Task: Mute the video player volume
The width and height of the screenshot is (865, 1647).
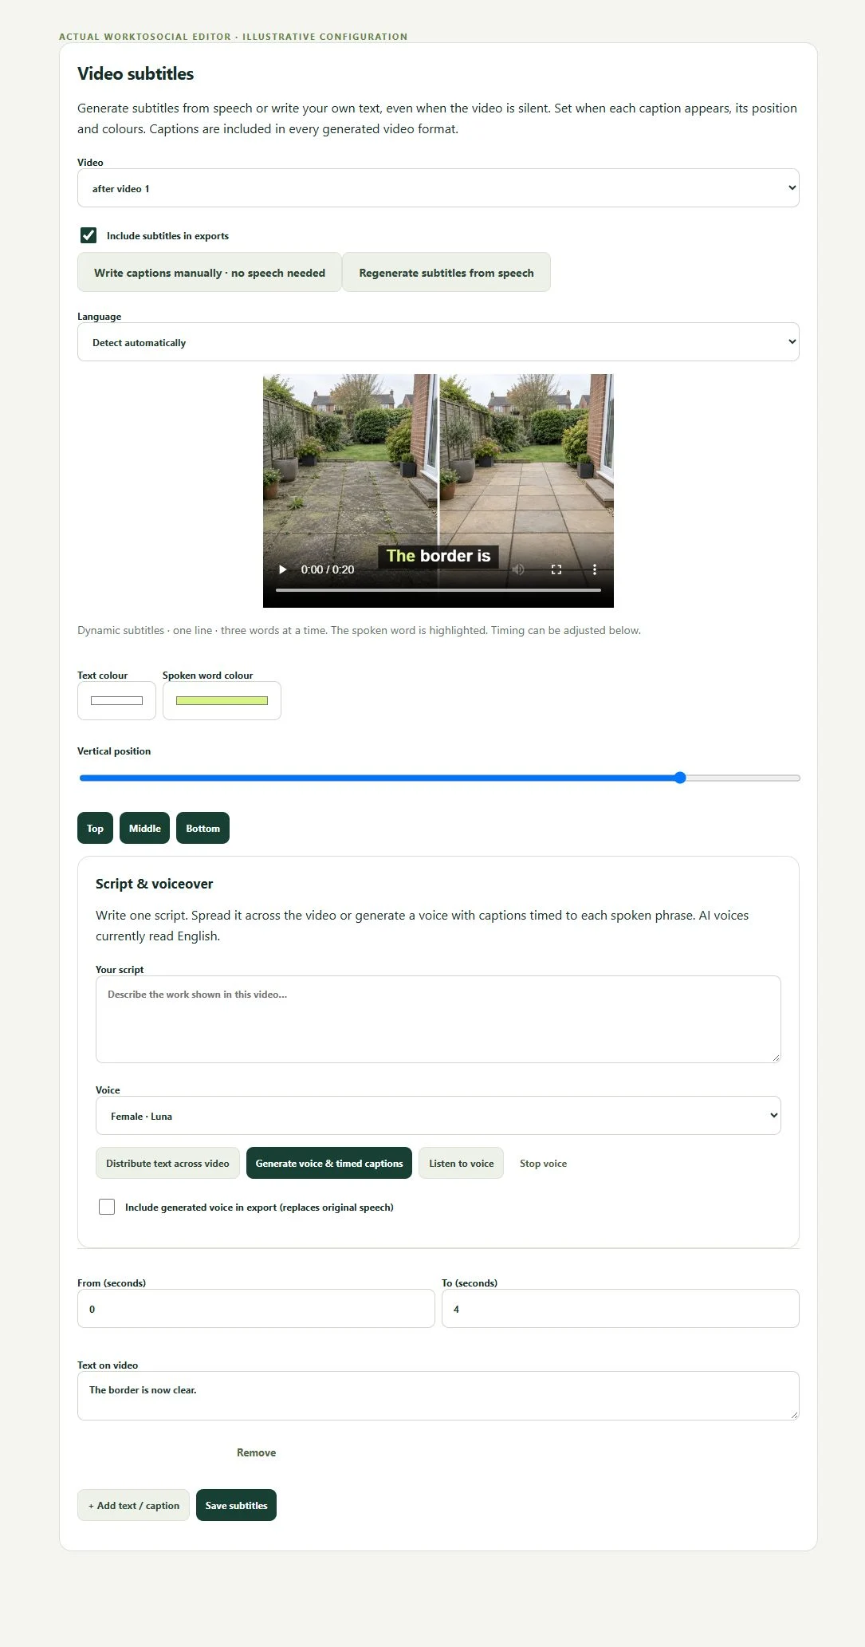Action: (x=518, y=569)
